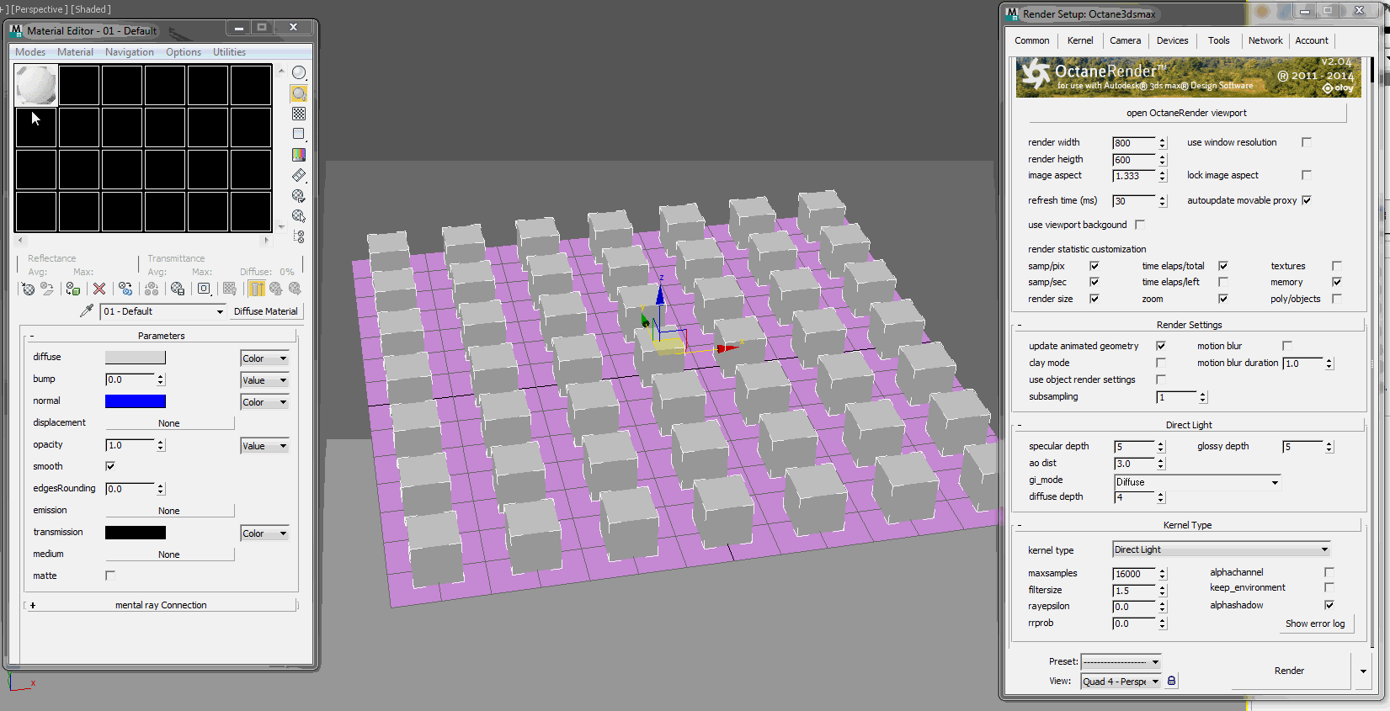Click Get Material icon

pos(29,289)
